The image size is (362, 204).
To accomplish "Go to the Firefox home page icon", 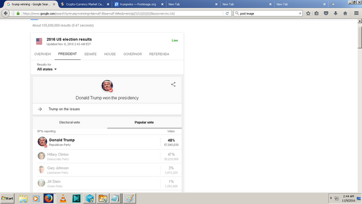I will tap(345, 14).
